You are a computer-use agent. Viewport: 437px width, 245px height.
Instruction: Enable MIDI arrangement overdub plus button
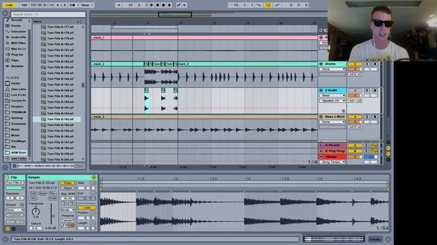click(x=169, y=5)
